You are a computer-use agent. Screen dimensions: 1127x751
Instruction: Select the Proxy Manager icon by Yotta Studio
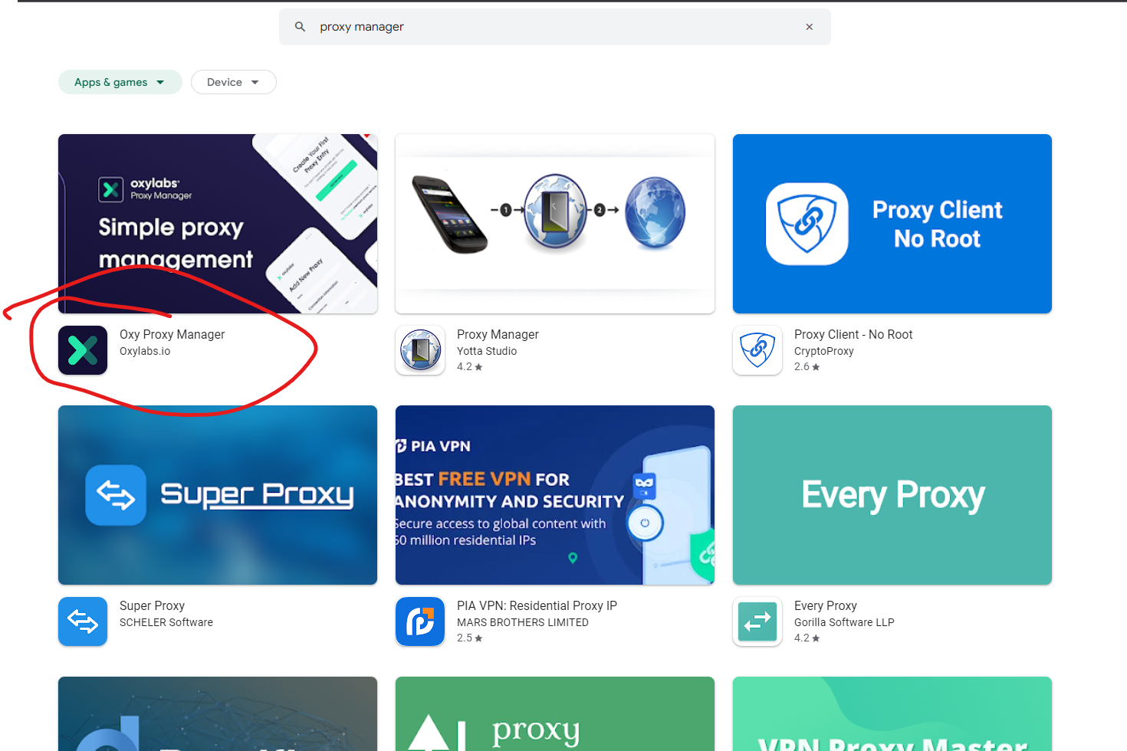(x=420, y=350)
